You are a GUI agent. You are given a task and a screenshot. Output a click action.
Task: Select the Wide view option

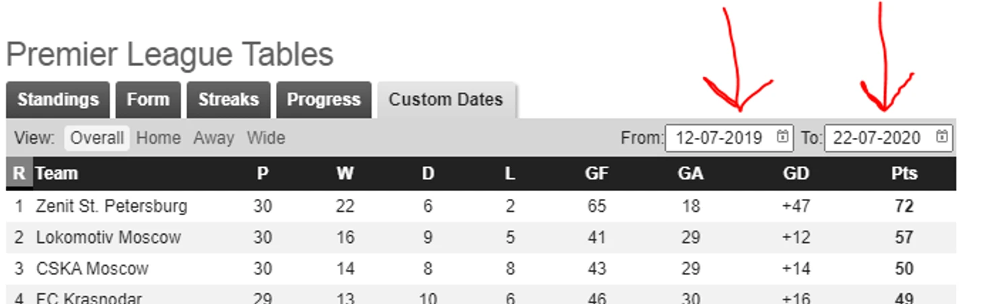pos(266,138)
